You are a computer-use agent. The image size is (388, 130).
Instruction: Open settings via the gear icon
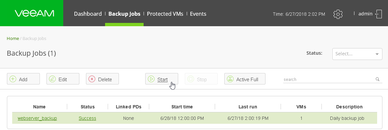[338, 14]
